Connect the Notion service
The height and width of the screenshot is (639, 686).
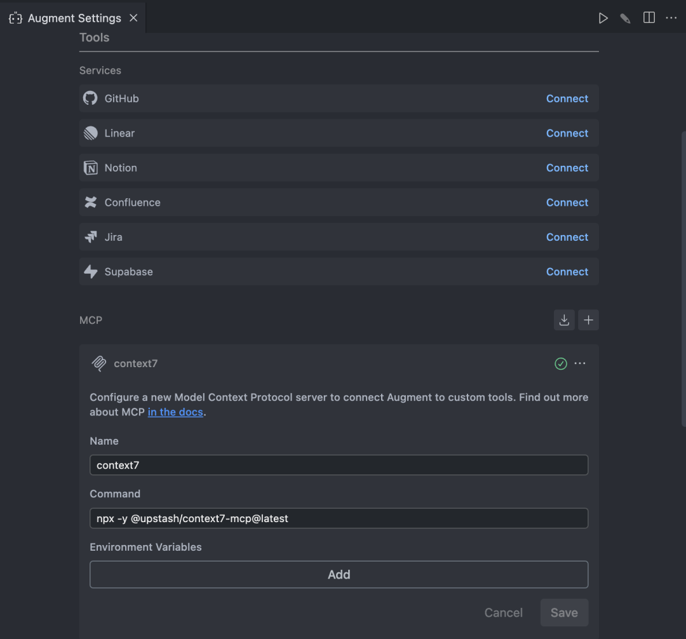click(567, 168)
